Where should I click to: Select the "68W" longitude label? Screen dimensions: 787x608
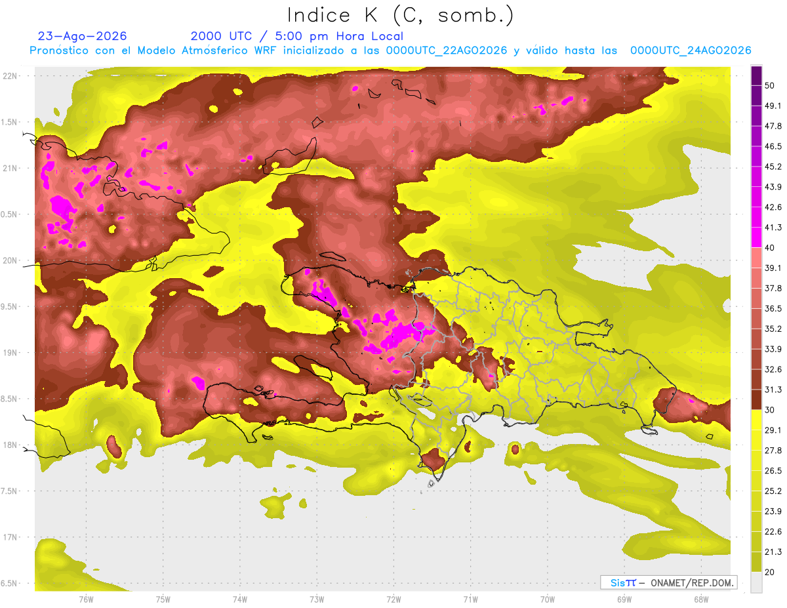[x=701, y=599]
